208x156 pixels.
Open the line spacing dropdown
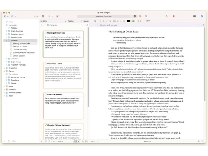(141, 21)
